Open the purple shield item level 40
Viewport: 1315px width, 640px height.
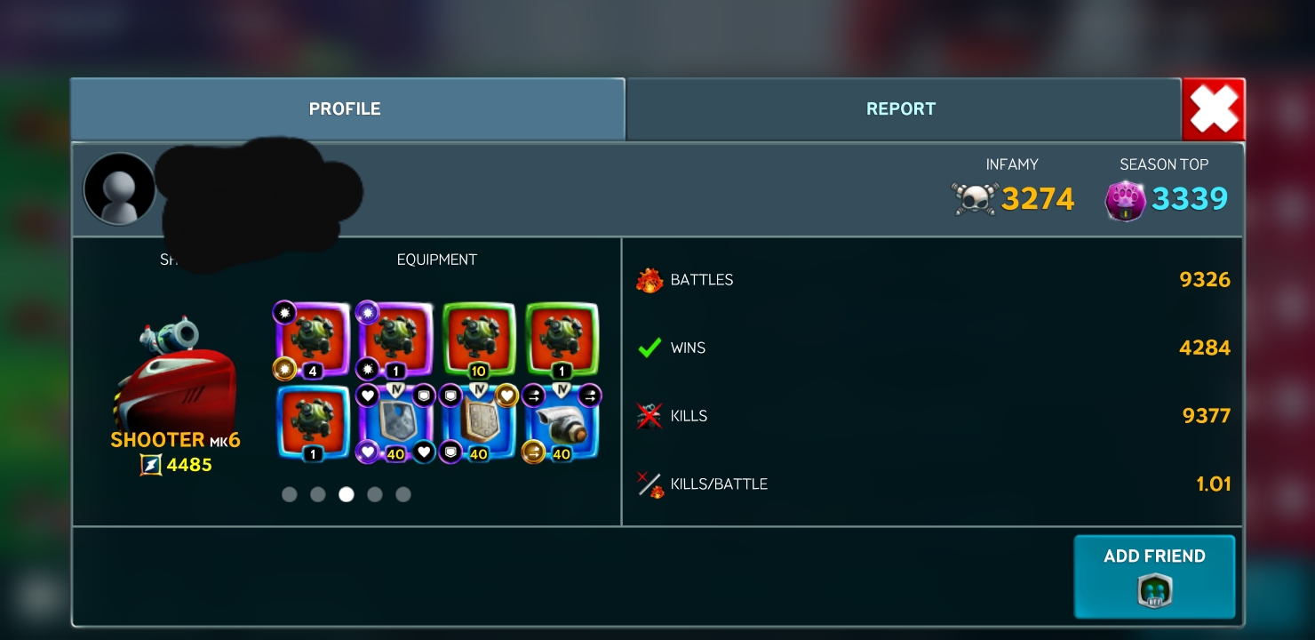click(x=394, y=423)
